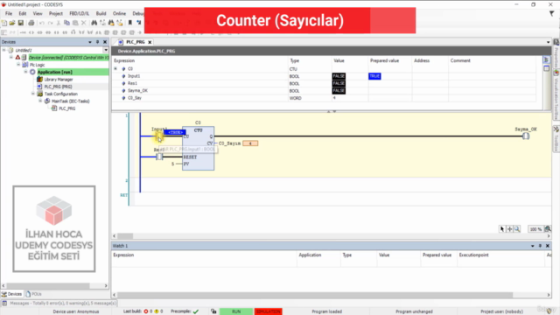Open the Visualization Toolbox side tab

tap(556, 94)
